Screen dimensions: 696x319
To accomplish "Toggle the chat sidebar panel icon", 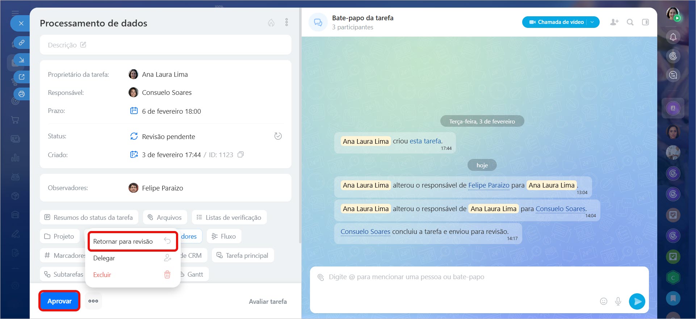I will point(645,22).
